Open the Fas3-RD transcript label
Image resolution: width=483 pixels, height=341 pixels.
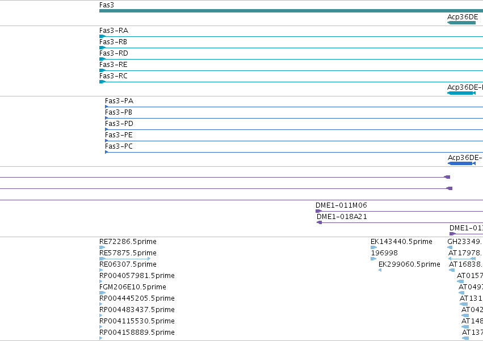tap(114, 53)
